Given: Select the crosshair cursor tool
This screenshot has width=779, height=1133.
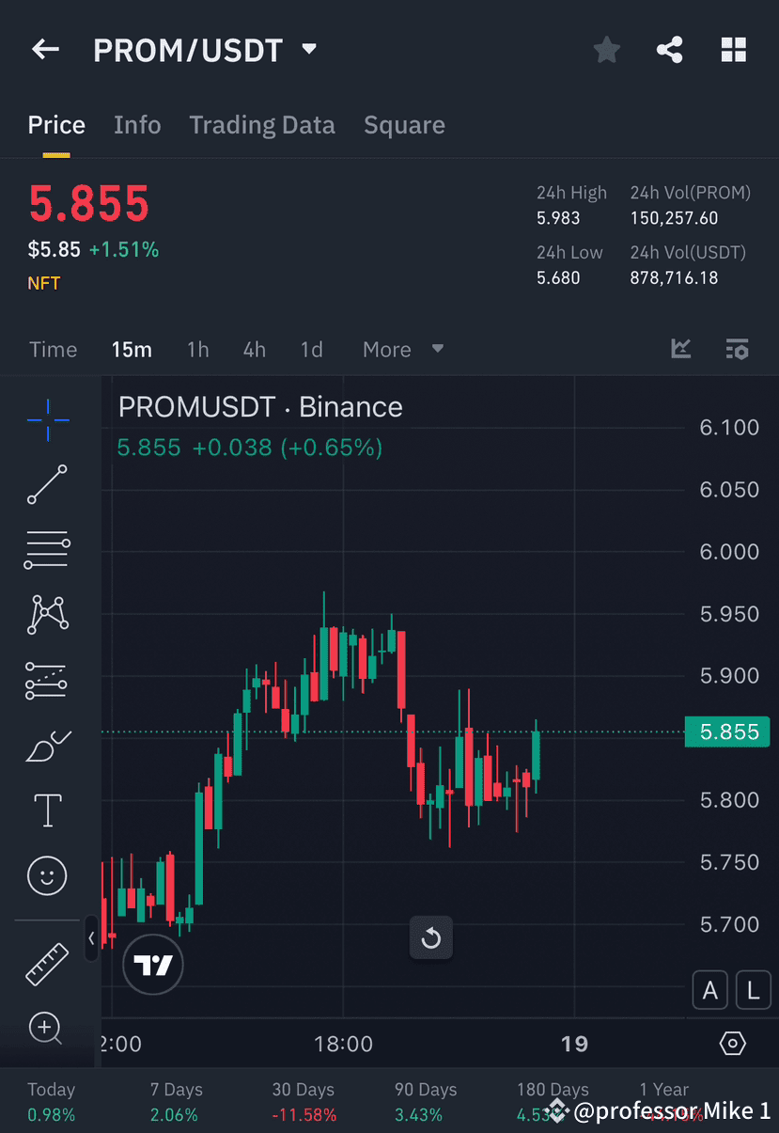Looking at the screenshot, I should 47,420.
